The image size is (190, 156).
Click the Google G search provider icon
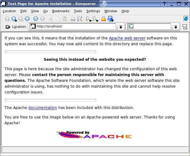(x=131, y=26)
